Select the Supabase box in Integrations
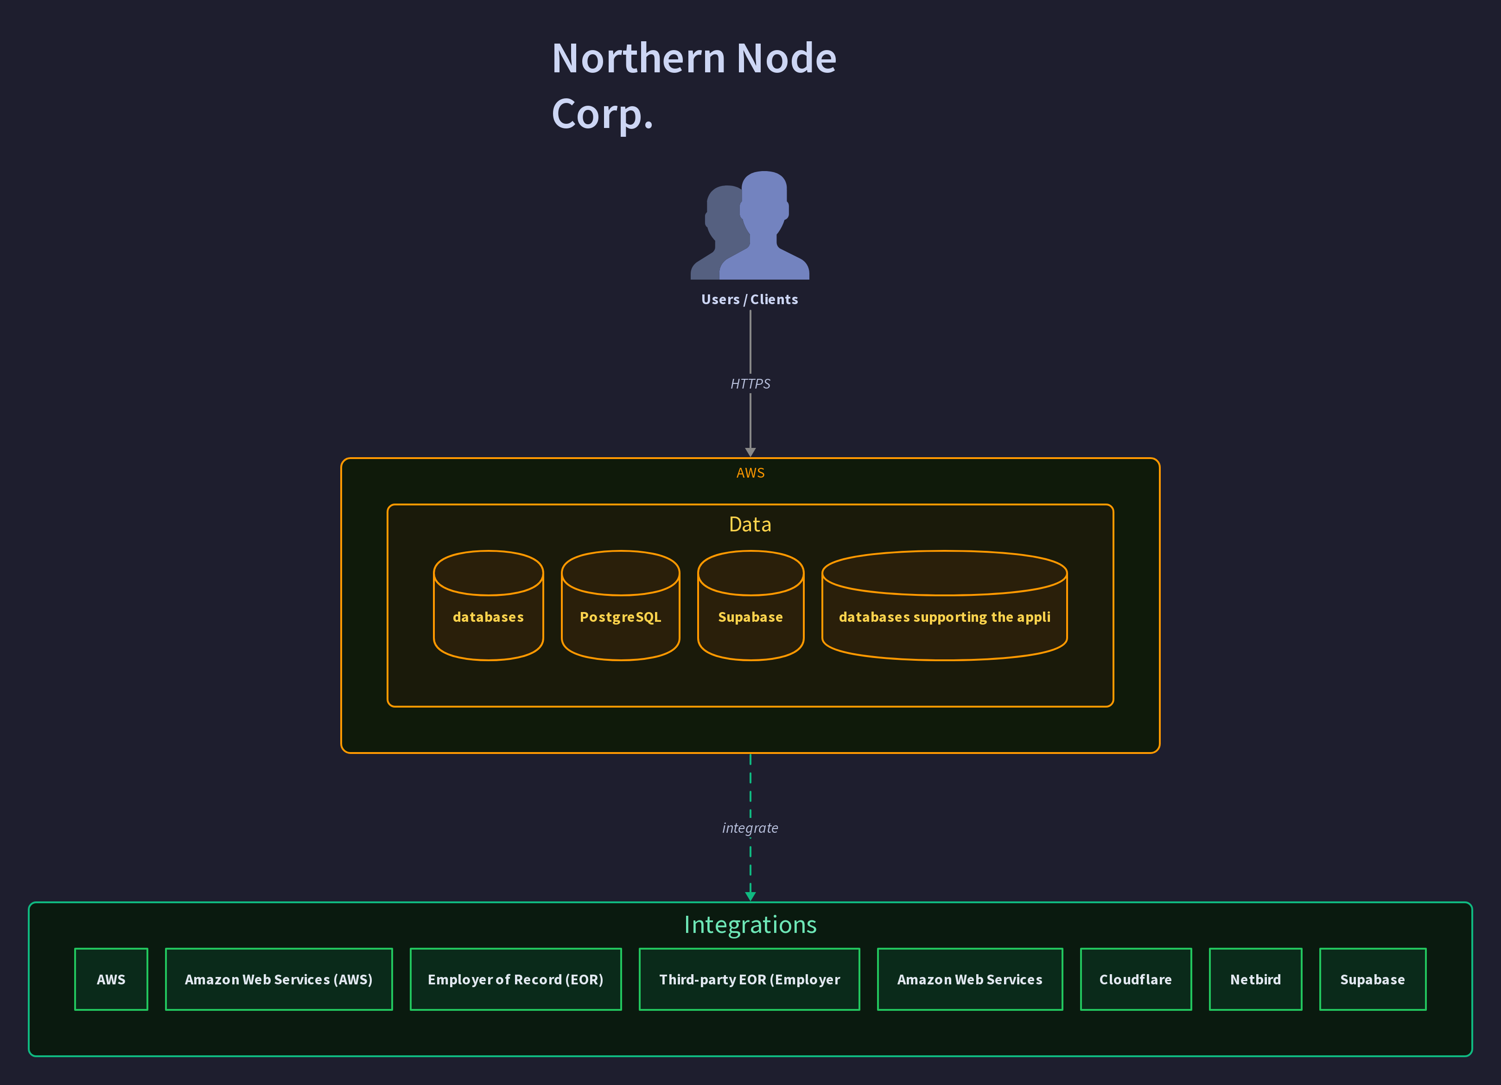Viewport: 1501px width, 1085px height. (1373, 979)
